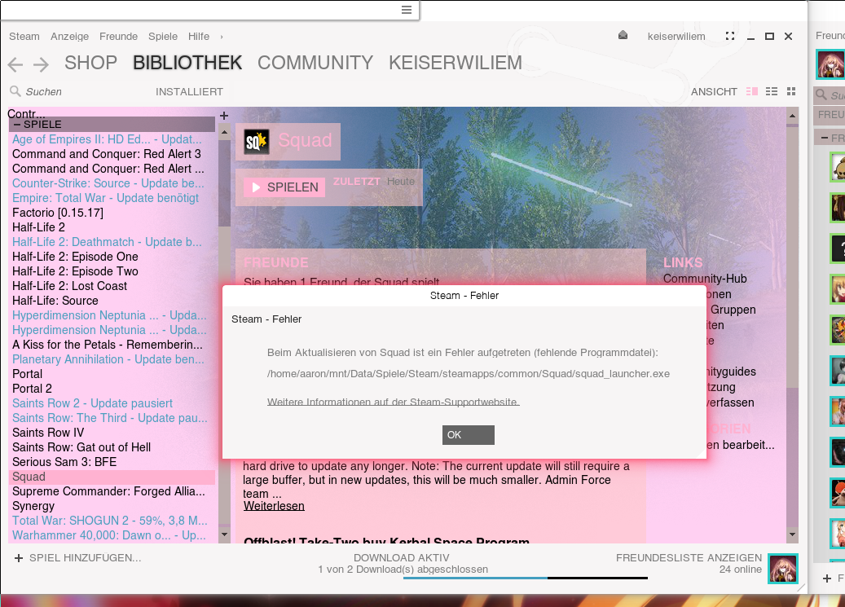Click the search icon in the friends window

point(821,95)
